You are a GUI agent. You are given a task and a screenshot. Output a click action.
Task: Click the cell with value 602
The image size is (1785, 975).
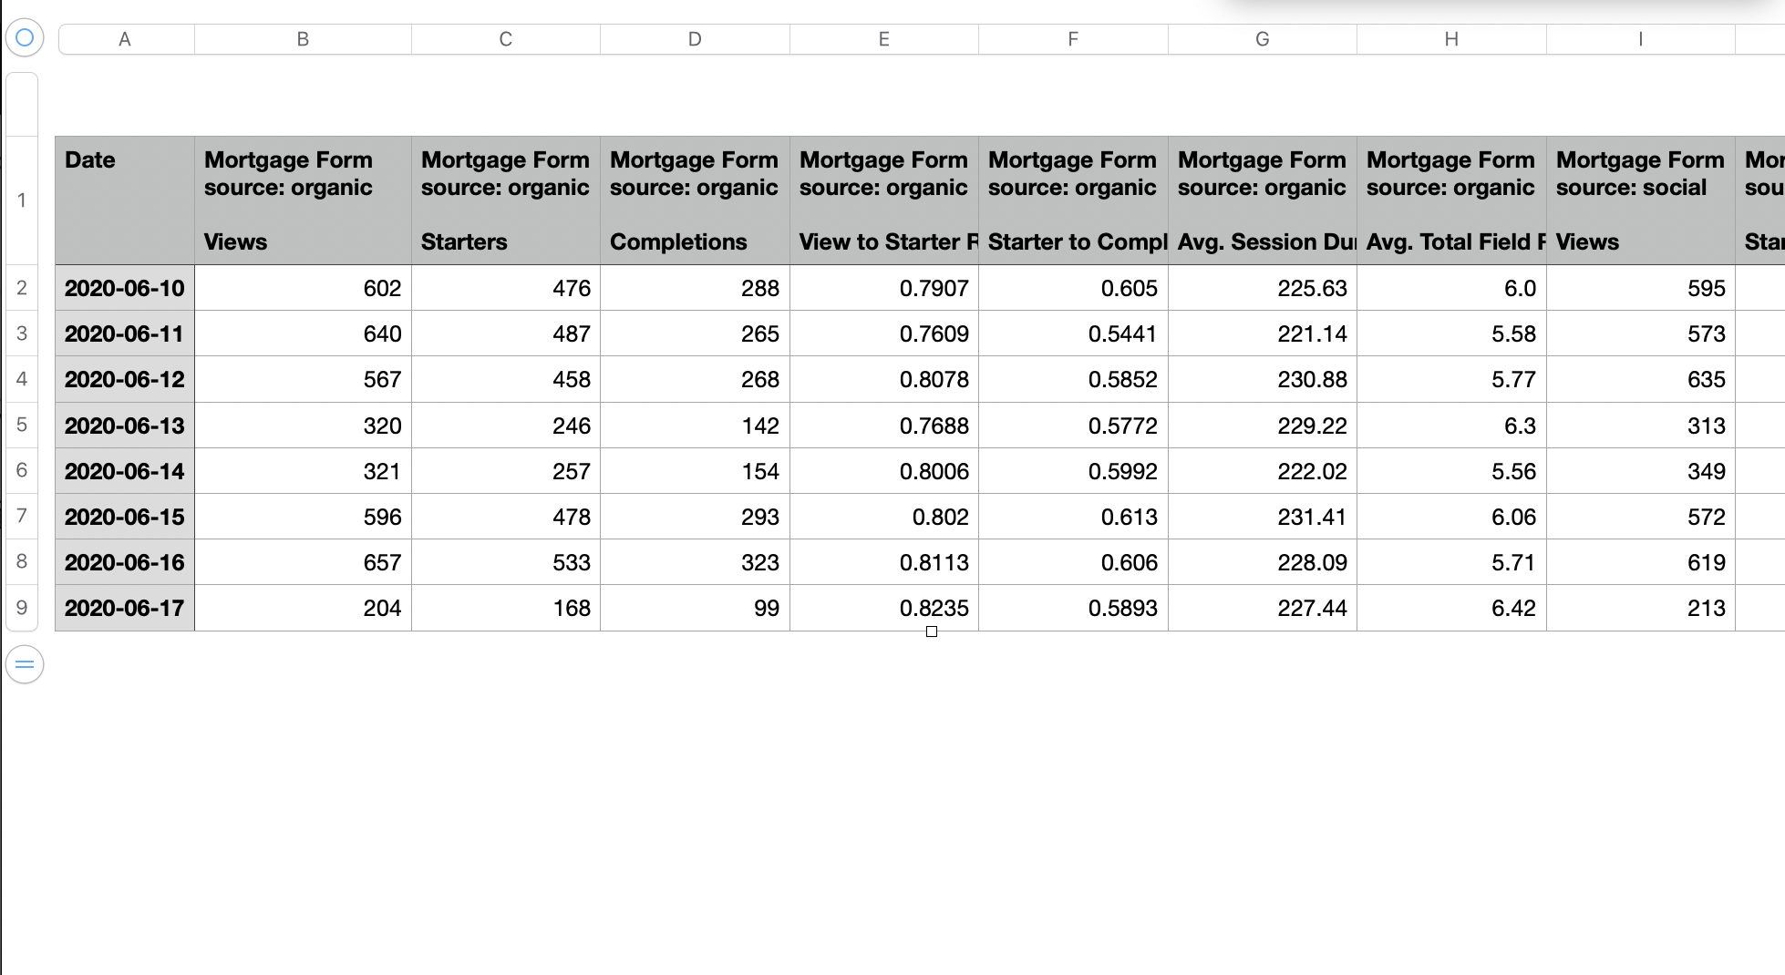[303, 288]
